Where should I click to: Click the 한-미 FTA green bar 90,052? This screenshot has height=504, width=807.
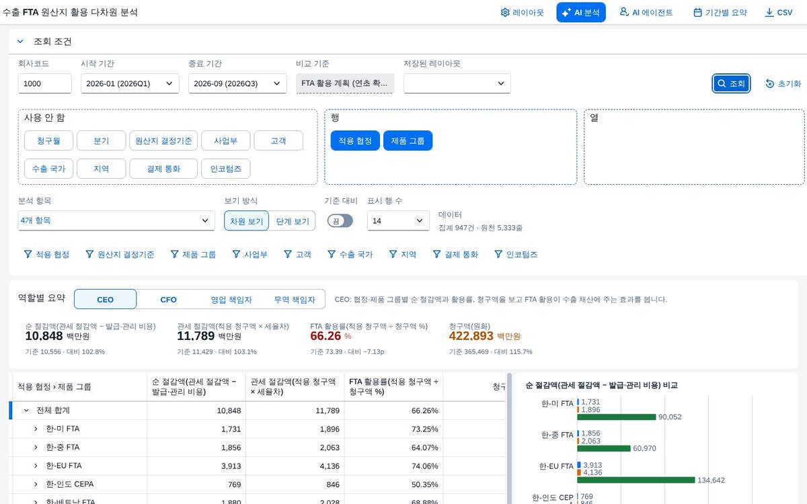pyautogui.click(x=616, y=417)
